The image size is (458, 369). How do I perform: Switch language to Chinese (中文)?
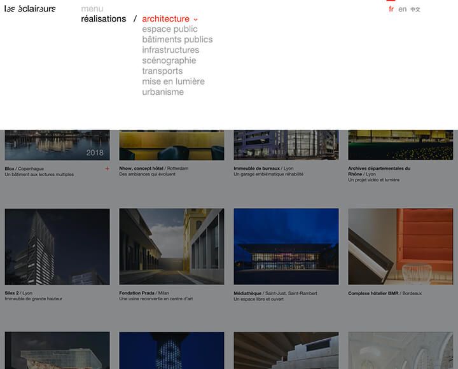point(415,10)
